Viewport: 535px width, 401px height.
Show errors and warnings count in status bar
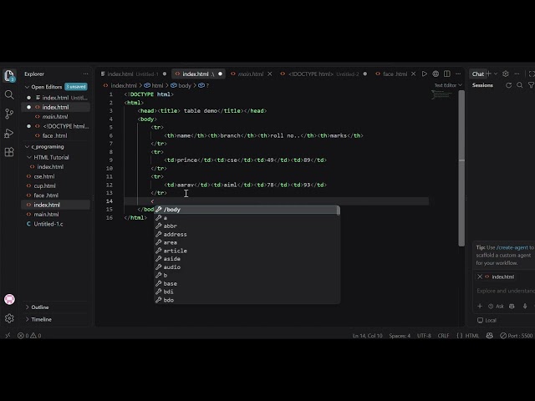click(x=29, y=336)
